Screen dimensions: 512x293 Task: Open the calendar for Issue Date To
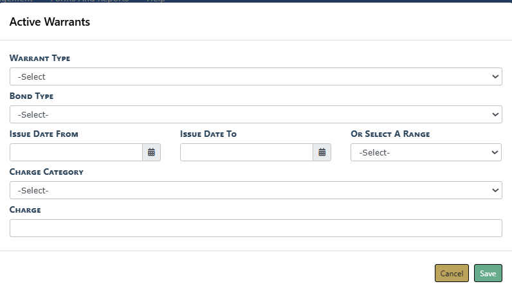[322, 152]
